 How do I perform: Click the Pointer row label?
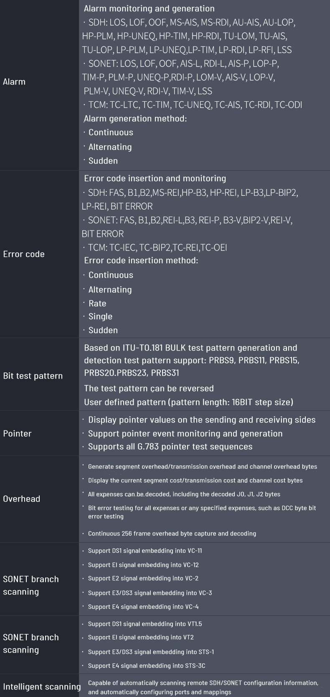[x=17, y=433]
